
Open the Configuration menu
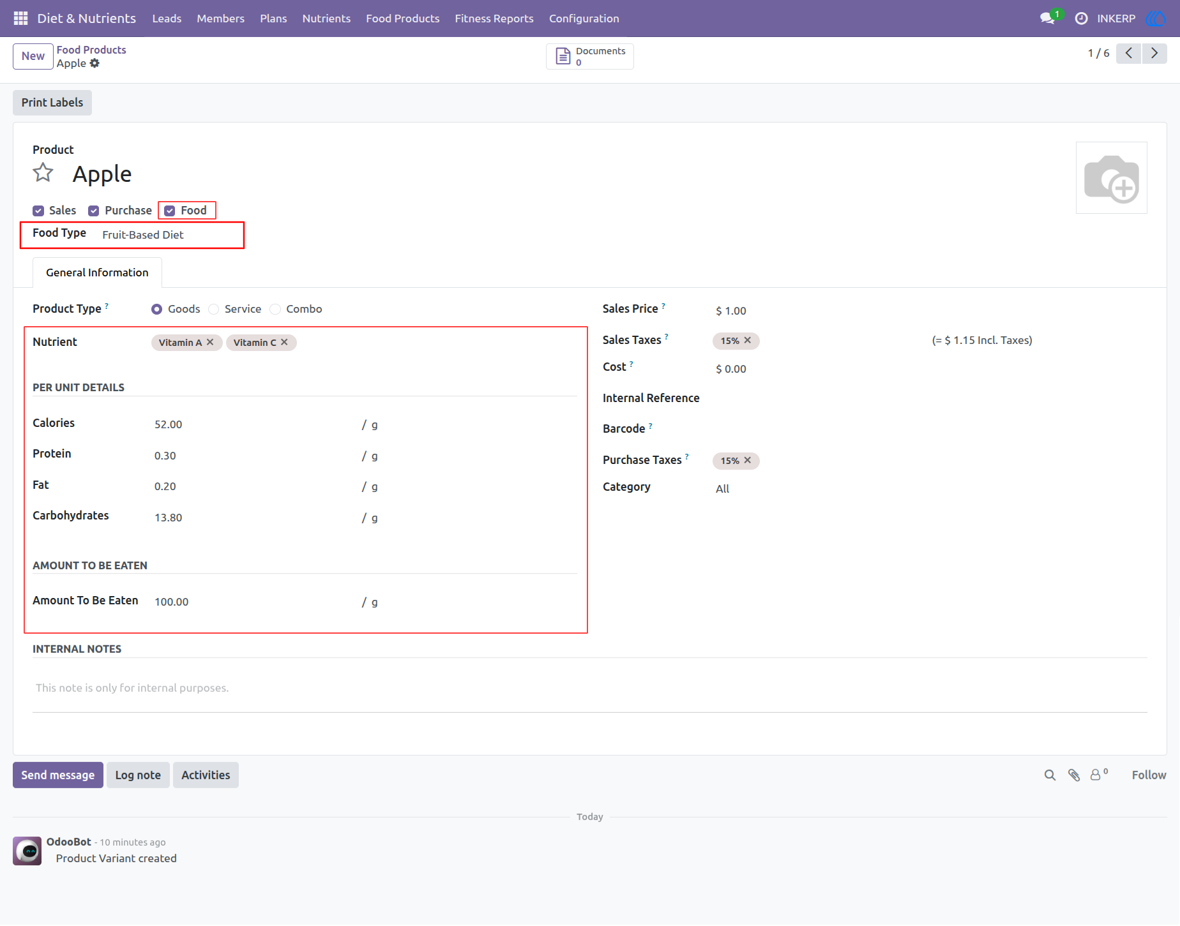[584, 19]
